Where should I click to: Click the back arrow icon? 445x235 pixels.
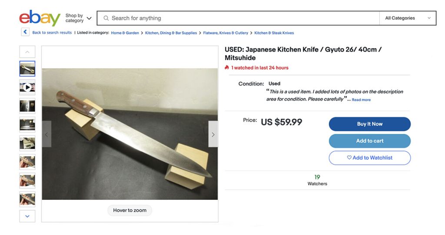tap(25, 32)
